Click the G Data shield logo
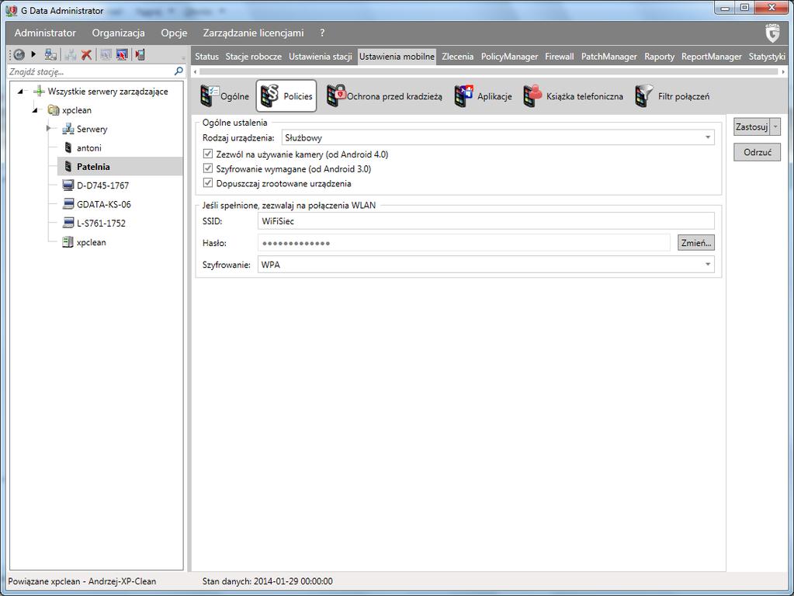 pos(772,33)
